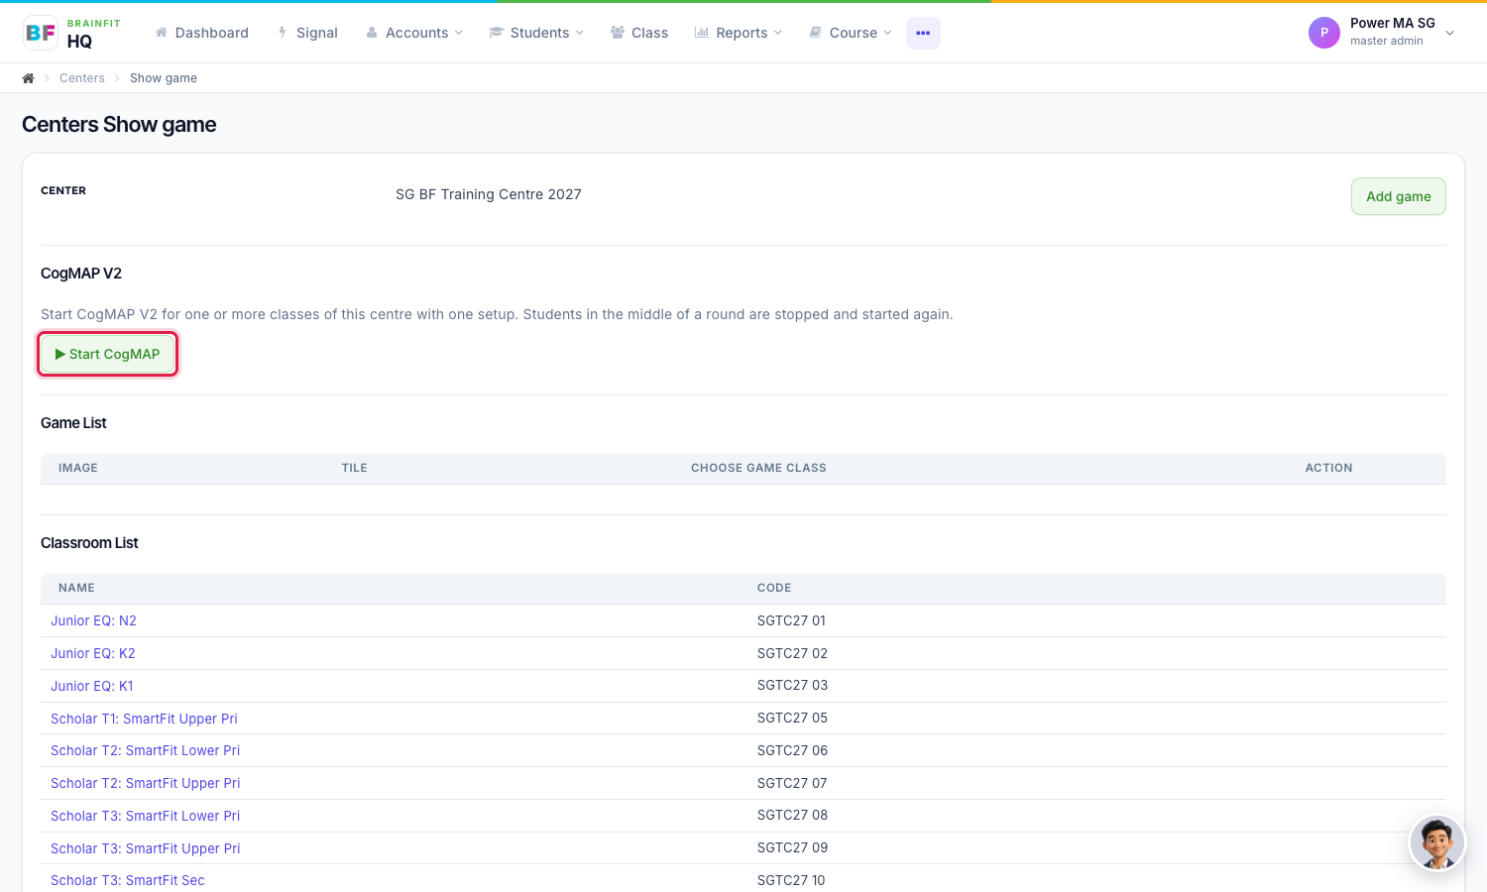Click the purple P user avatar
Viewport: 1487px width, 892px height.
point(1324,33)
